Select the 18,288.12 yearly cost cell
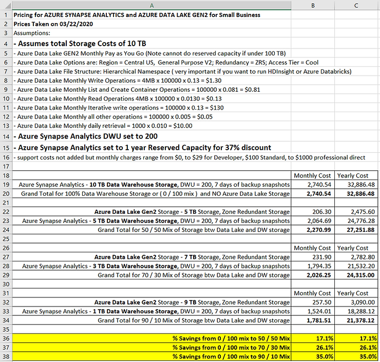The image size is (380, 362). [x=356, y=311]
